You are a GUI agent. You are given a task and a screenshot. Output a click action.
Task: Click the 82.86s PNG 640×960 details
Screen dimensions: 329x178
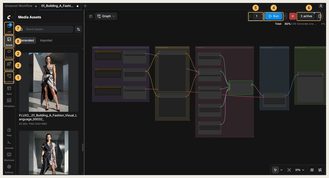pos(33,124)
